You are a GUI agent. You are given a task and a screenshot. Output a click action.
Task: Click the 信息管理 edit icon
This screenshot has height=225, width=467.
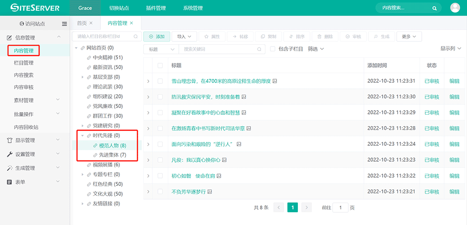[9, 38]
